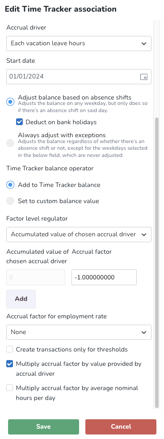Click the Accrual driver chevron arrow
The width and height of the screenshot is (164, 439).
pyautogui.click(x=144, y=43)
